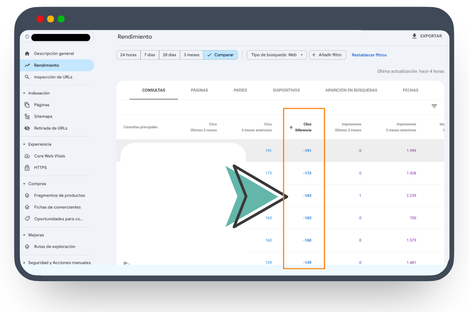Click the property selector globe icon
The width and height of the screenshot is (469, 312).
(x=27, y=37)
